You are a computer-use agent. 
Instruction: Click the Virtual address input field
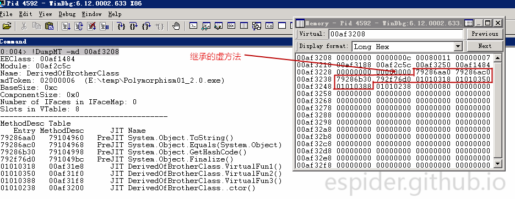click(x=395, y=34)
